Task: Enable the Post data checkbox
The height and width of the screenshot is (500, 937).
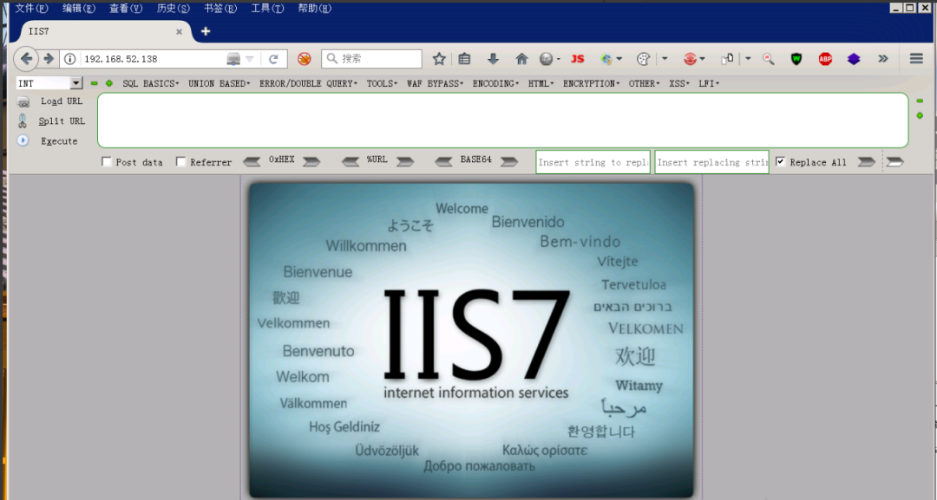Action: [107, 162]
